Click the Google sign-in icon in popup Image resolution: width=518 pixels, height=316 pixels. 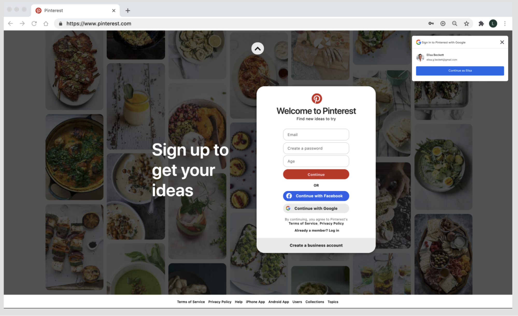pos(418,42)
